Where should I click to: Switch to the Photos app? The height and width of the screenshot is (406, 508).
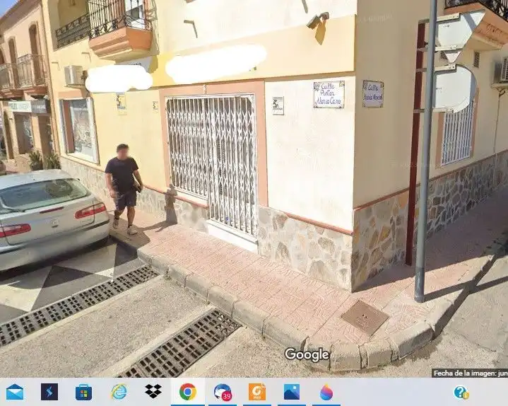[x=292, y=392]
